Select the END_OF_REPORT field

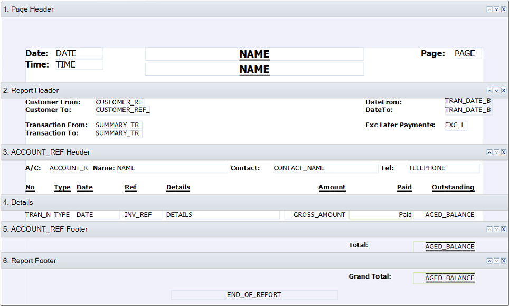pyautogui.click(x=254, y=295)
